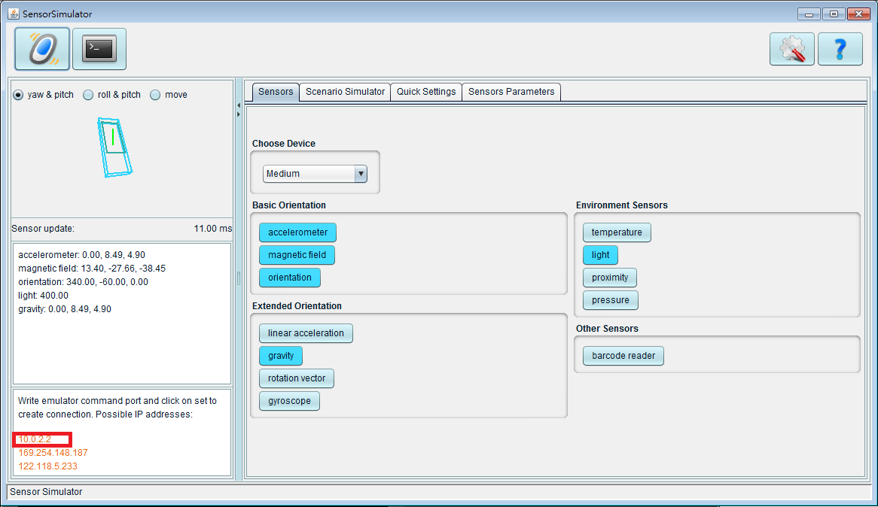The image size is (878, 507).
Task: Enable linear acceleration sensor
Action: pyautogui.click(x=306, y=333)
